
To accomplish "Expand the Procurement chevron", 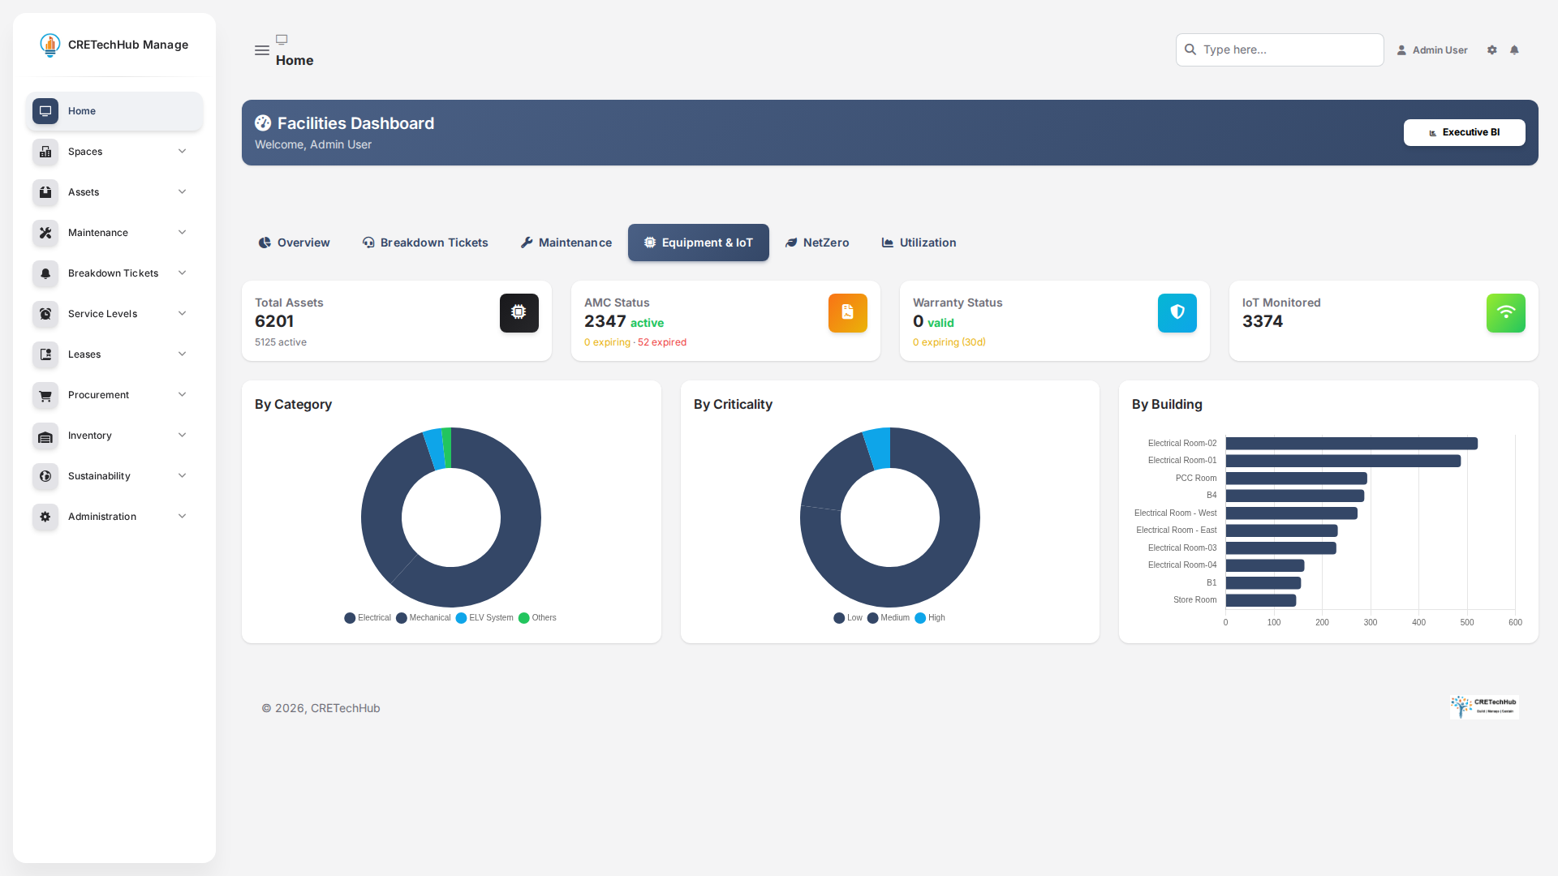I will tap(183, 395).
